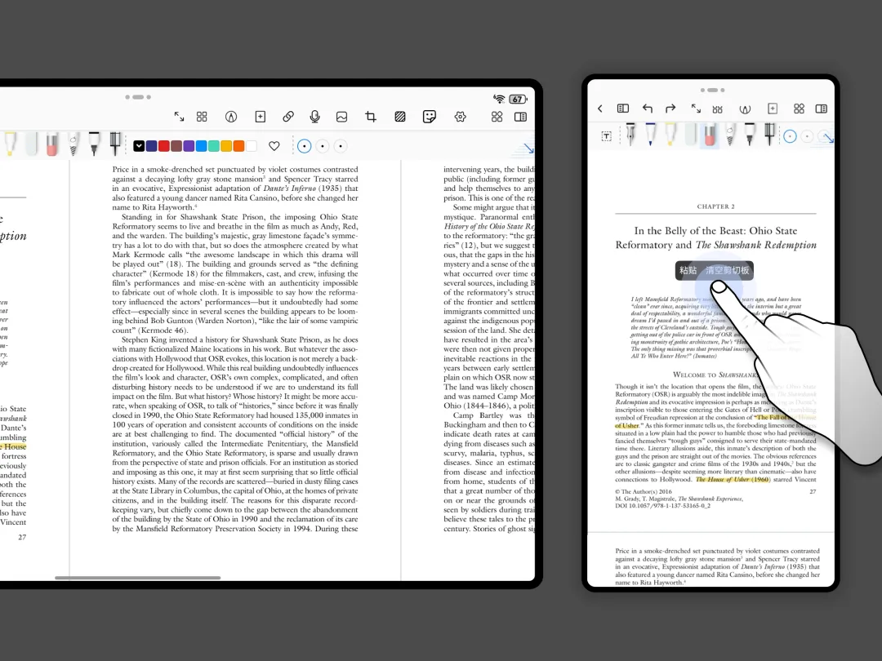Tap multitasking dots atop left tablet
This screenshot has height=661, width=882.
tap(138, 97)
